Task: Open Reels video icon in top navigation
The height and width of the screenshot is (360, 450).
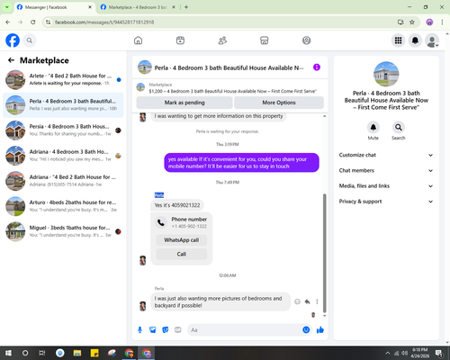Action: 180,40
